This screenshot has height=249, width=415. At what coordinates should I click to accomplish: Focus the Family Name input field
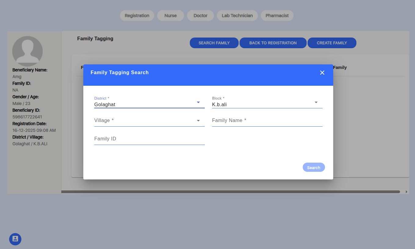(267, 121)
